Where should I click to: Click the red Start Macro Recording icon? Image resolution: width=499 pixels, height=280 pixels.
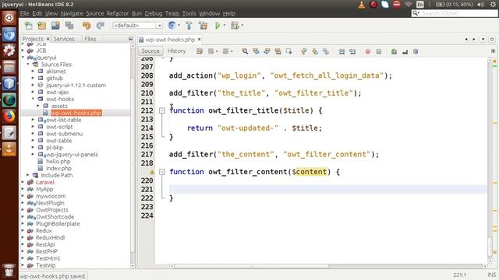point(367,51)
